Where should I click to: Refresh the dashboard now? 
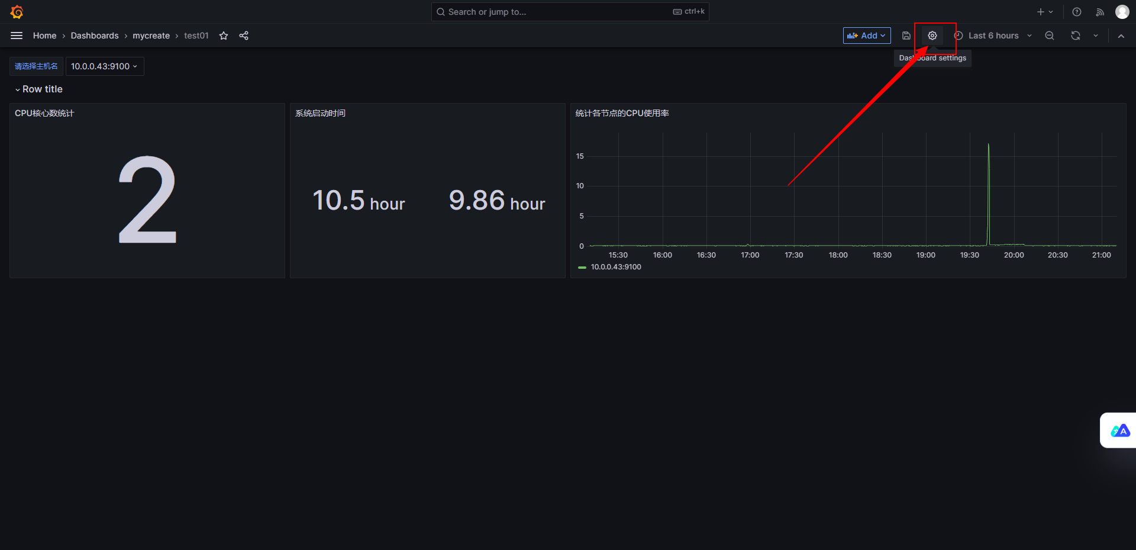tap(1076, 36)
